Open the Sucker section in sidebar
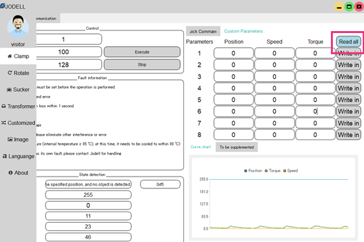The image size is (364, 242). point(18,89)
